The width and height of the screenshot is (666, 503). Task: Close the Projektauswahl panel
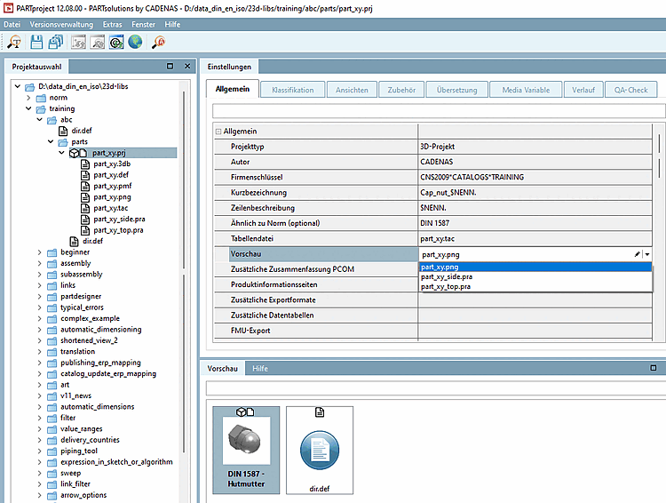click(187, 67)
